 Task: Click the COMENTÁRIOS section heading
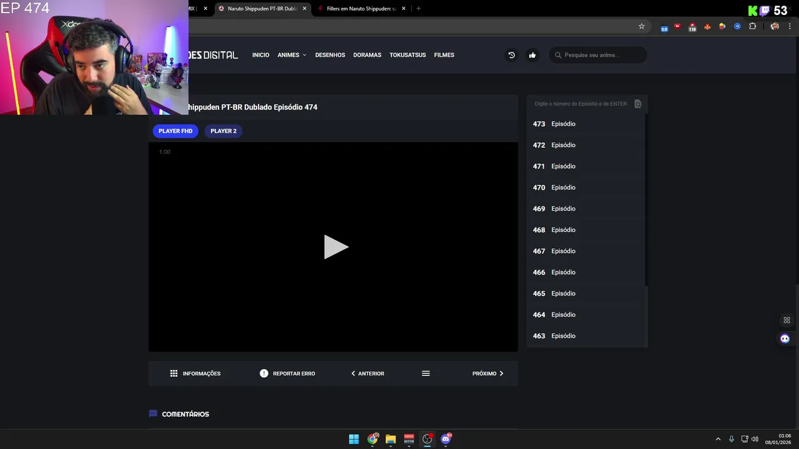tap(185, 414)
